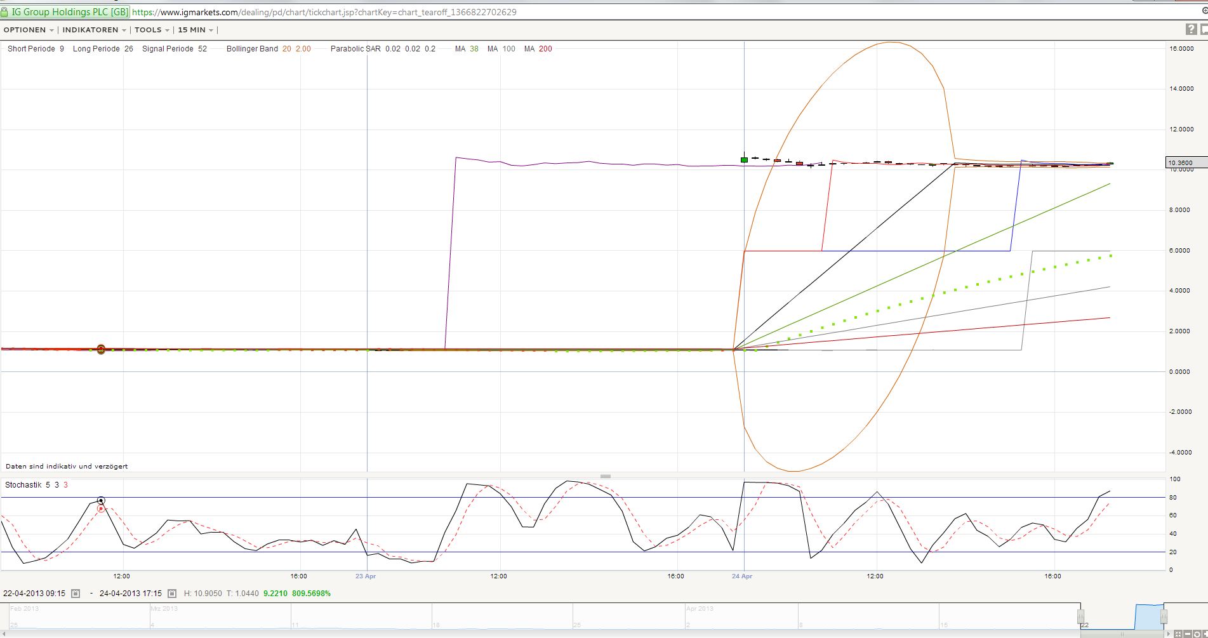Click the start date 22-04-2013 09:15 field
The height and width of the screenshot is (638, 1208).
point(34,594)
